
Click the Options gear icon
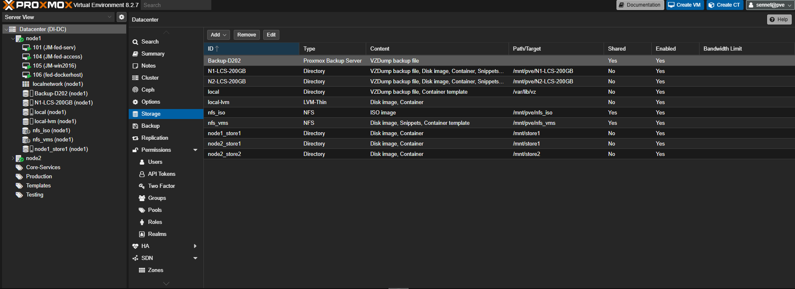point(135,102)
